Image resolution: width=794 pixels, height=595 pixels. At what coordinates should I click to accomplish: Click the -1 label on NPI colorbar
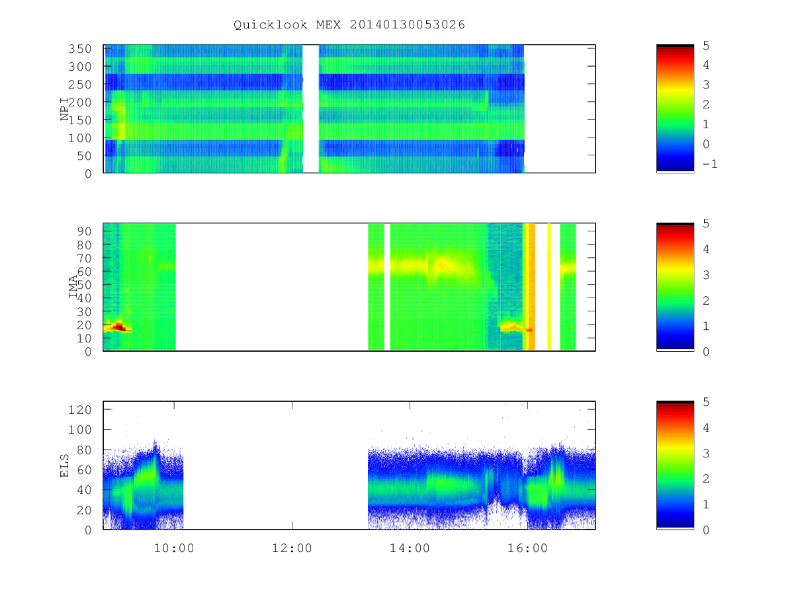click(709, 164)
